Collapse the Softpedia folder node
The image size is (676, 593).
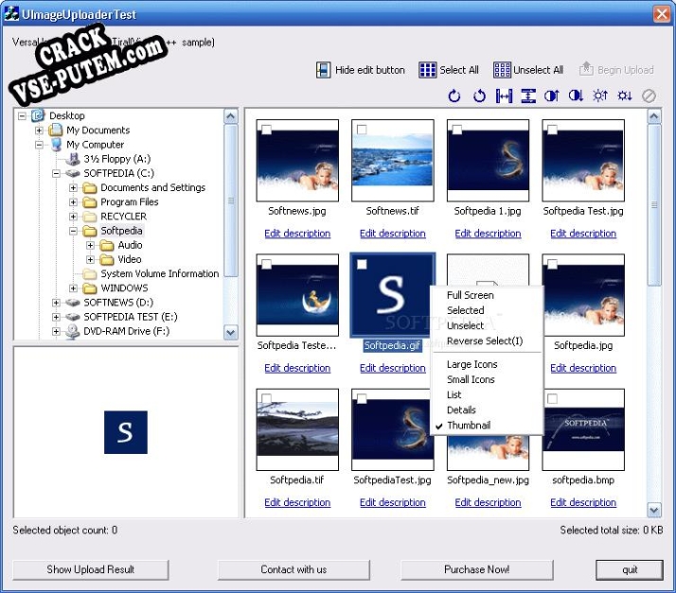(73, 231)
